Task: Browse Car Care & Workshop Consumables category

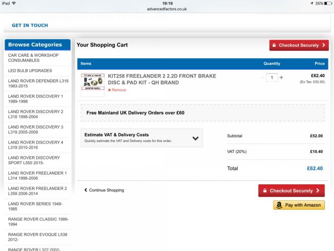Action: click(x=38, y=58)
